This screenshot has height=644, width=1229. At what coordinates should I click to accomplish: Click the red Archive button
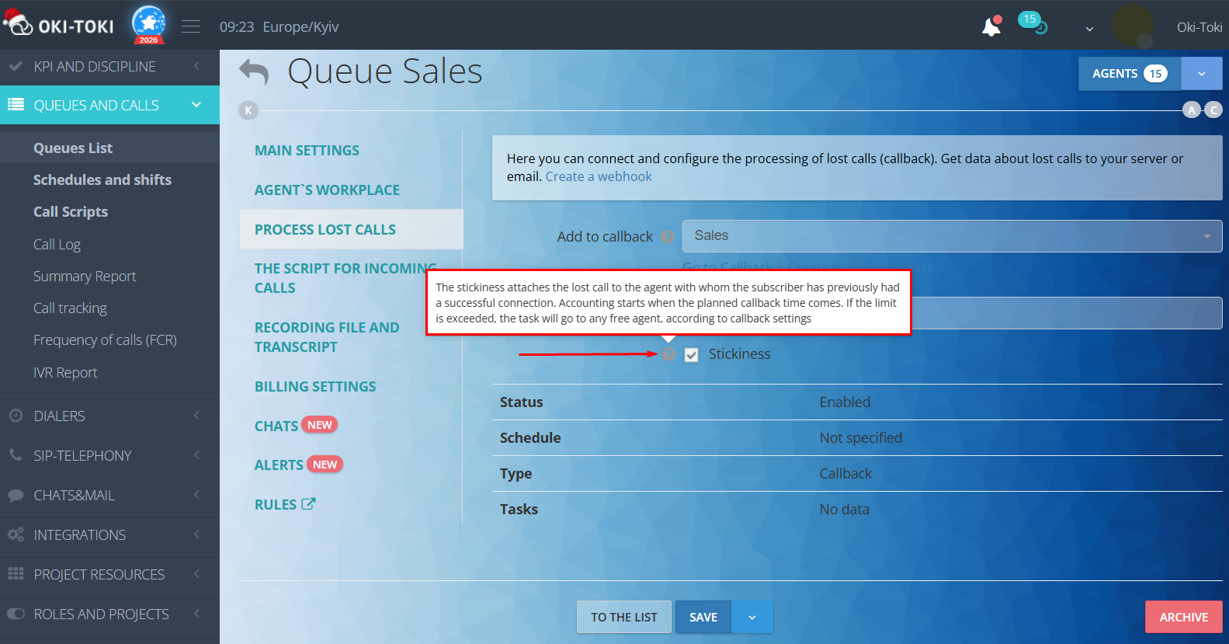point(1183,617)
